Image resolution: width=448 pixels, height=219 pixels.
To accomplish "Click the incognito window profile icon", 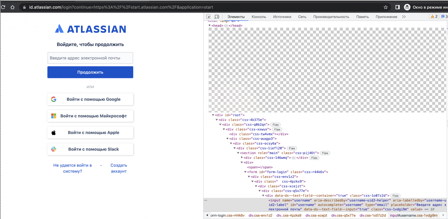I will (x=407, y=7).
